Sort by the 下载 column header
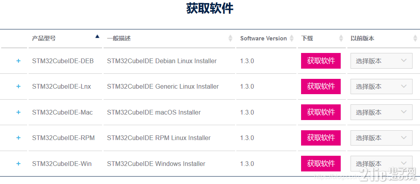 click(x=307, y=38)
